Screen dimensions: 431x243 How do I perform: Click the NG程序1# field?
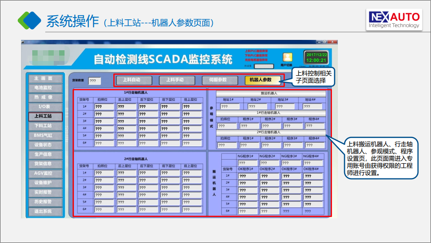(x=247, y=163)
